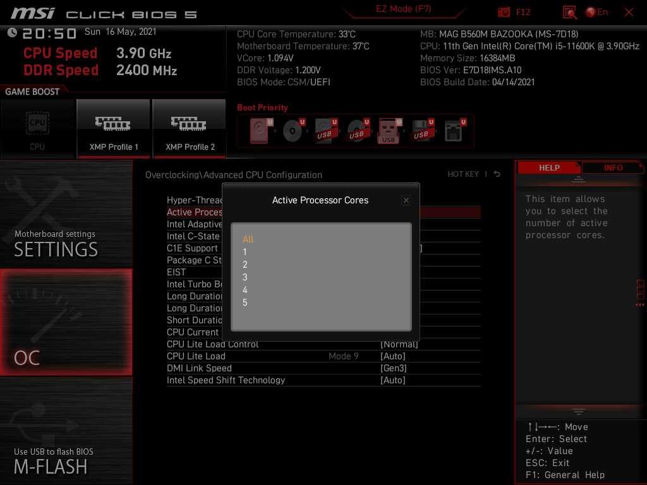Click the Overclocking\Advanced CPU Configuration breadcrumb
The image size is (647, 485).
pyautogui.click(x=234, y=175)
